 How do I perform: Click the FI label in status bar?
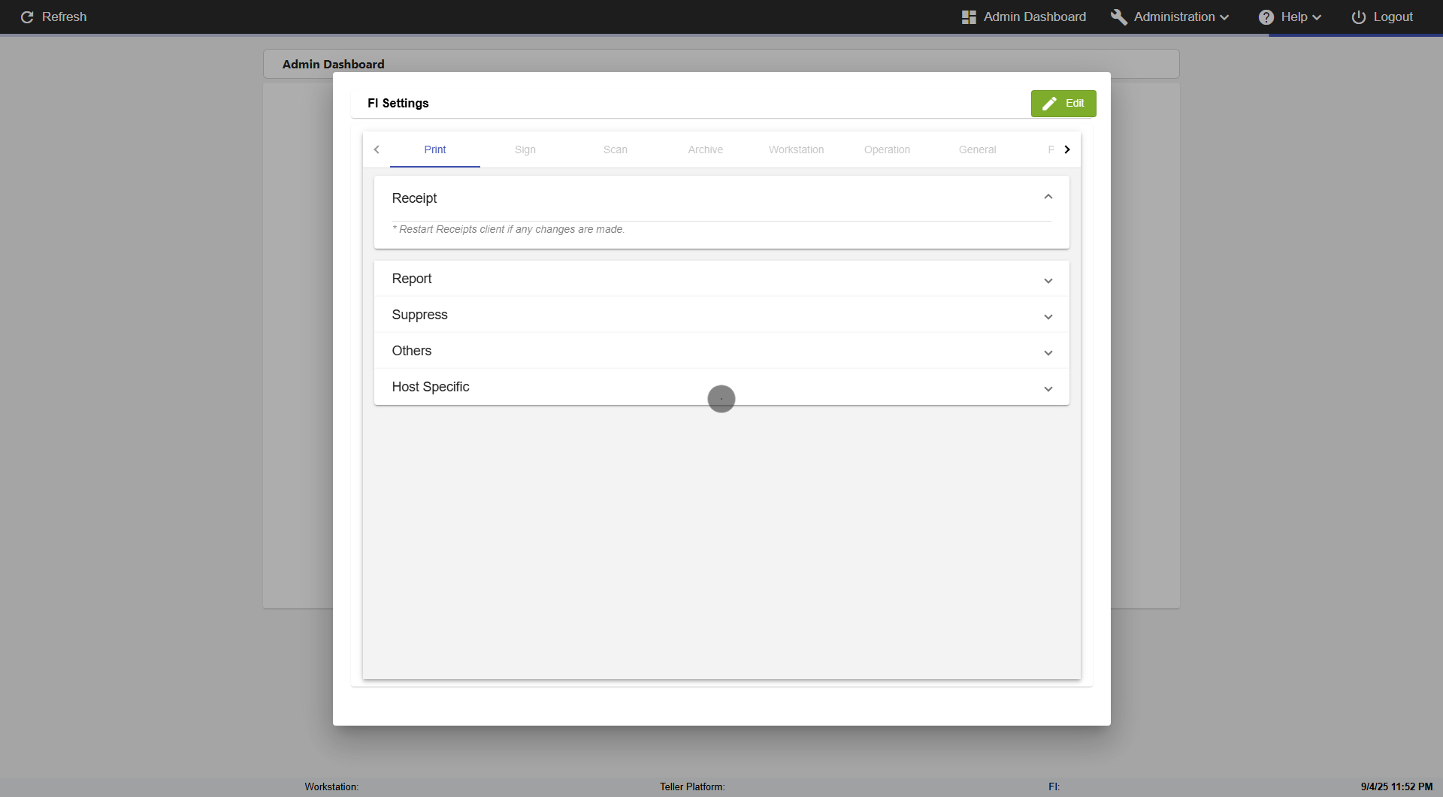pos(1054,786)
